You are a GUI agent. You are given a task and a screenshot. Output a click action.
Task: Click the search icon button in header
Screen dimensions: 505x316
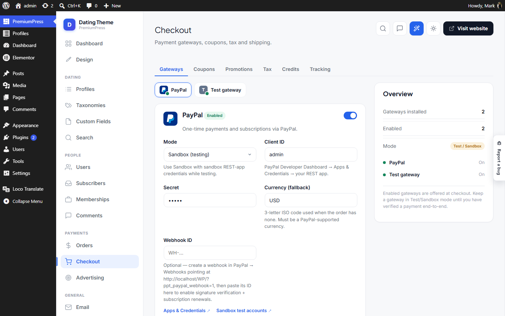point(383,28)
